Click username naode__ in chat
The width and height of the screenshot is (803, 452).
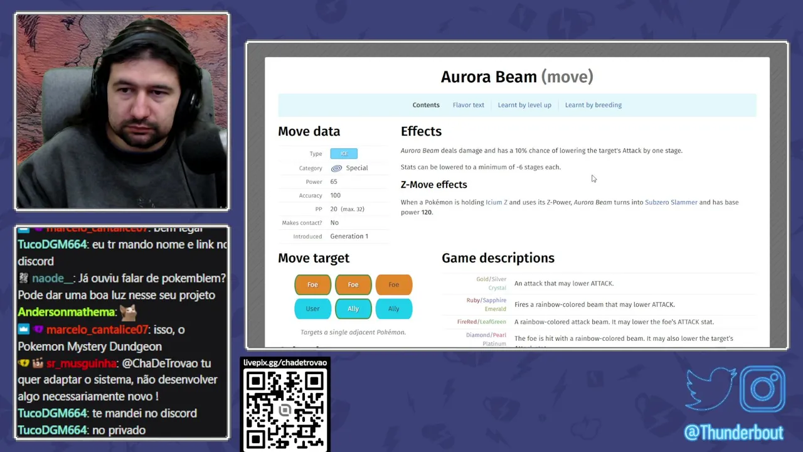point(53,279)
